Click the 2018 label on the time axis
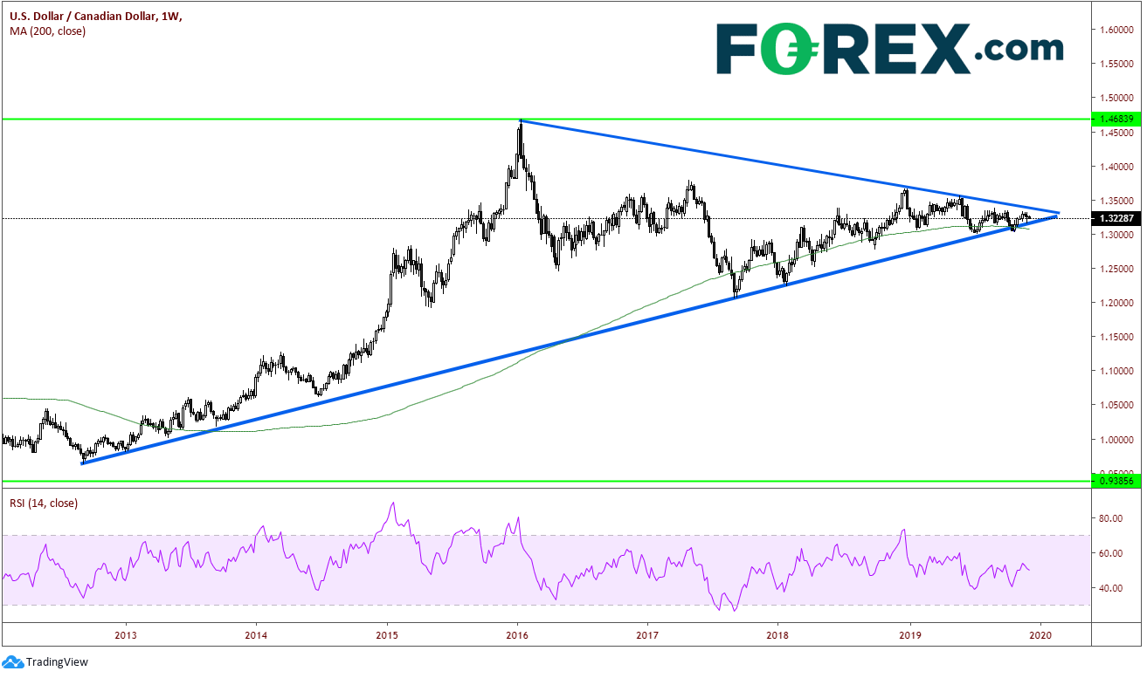 pos(778,634)
